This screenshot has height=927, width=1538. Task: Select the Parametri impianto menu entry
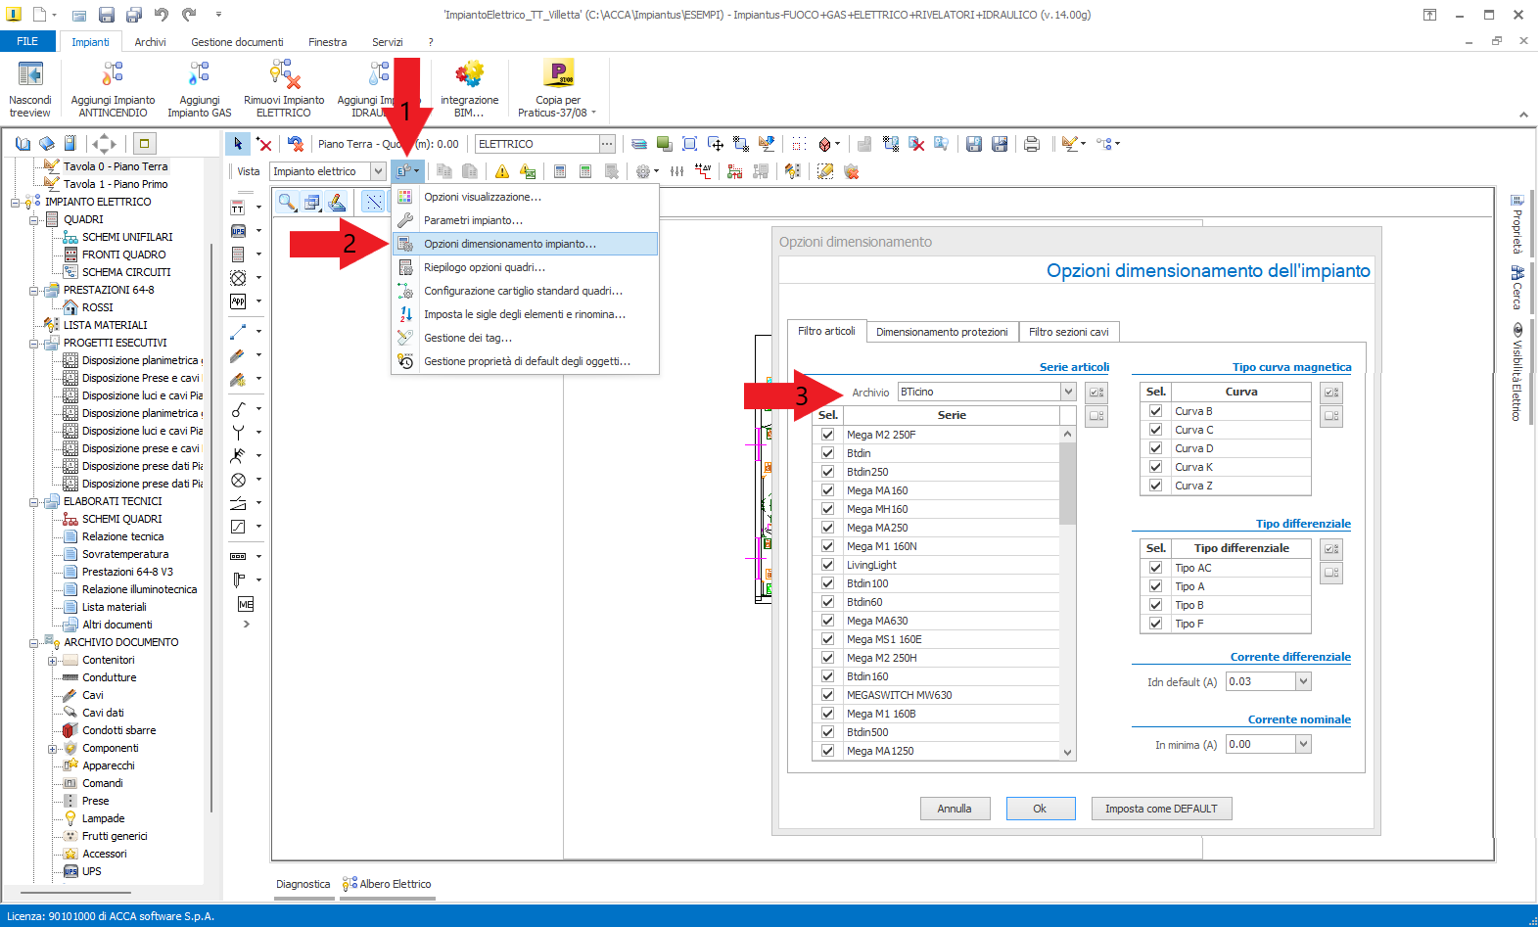point(473,220)
